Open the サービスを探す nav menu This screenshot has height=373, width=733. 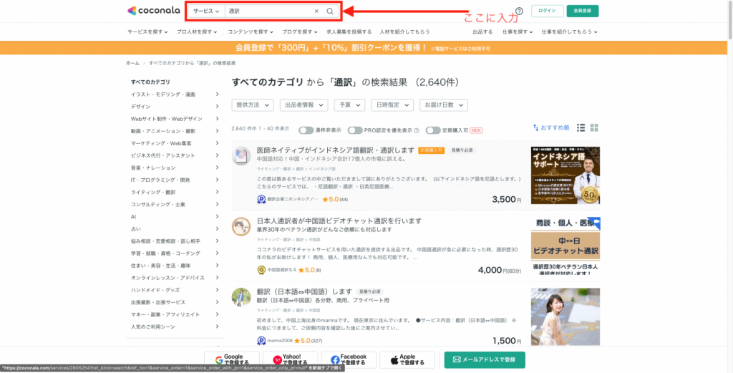coord(149,32)
